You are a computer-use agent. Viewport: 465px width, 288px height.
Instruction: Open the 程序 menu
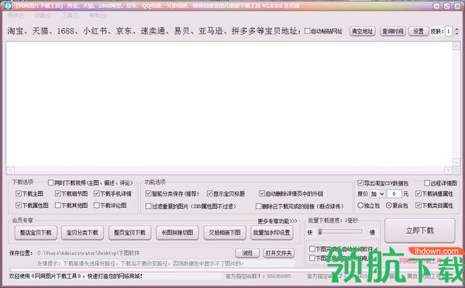coord(15,16)
